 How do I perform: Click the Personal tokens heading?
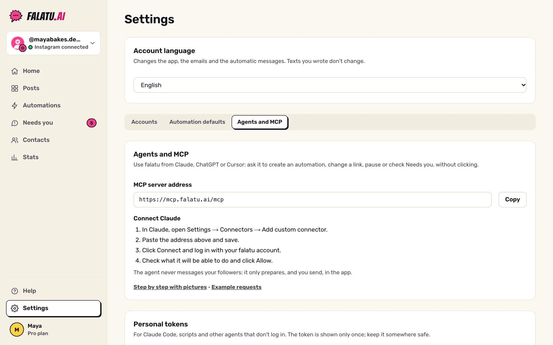(x=160, y=324)
